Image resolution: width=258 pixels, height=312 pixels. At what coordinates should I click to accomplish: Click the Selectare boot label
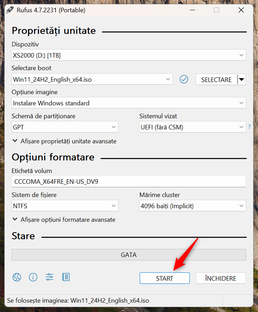(31, 68)
